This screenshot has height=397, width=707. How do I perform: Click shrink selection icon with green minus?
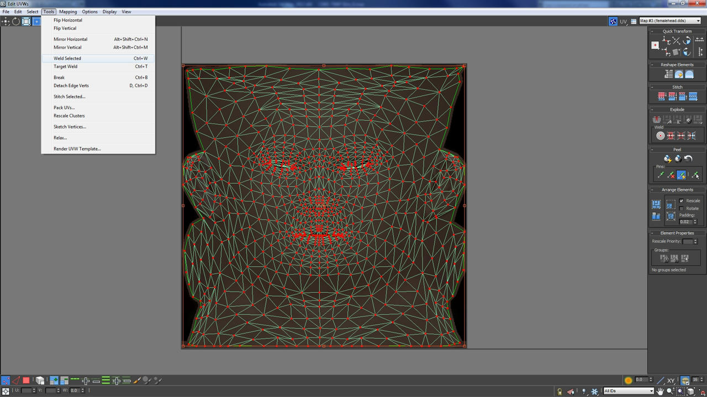[x=64, y=380]
